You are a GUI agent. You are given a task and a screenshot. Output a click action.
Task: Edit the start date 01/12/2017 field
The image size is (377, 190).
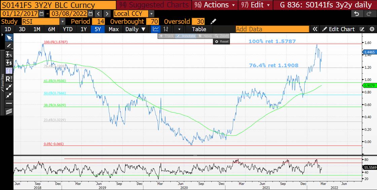tap(19, 14)
